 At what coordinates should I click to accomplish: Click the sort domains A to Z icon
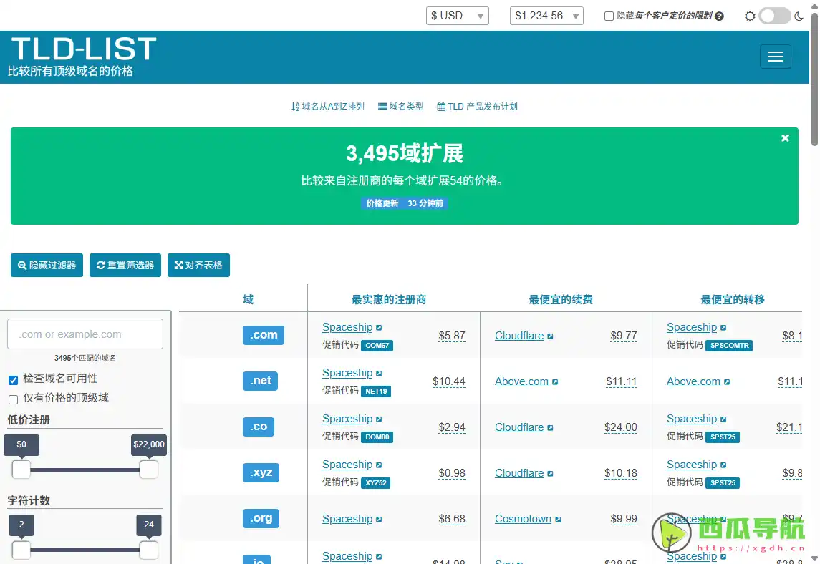[296, 106]
